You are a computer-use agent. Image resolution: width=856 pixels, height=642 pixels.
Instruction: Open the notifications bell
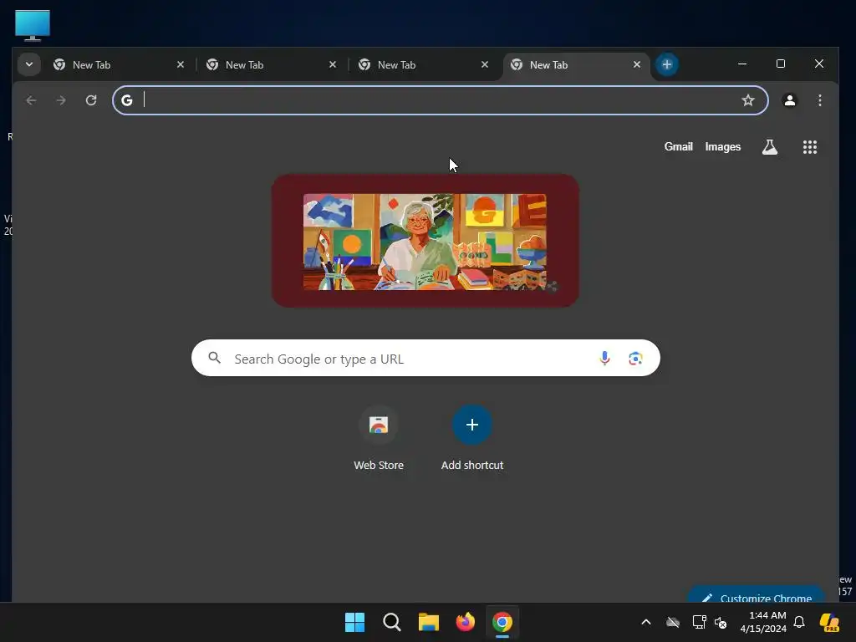click(x=799, y=622)
